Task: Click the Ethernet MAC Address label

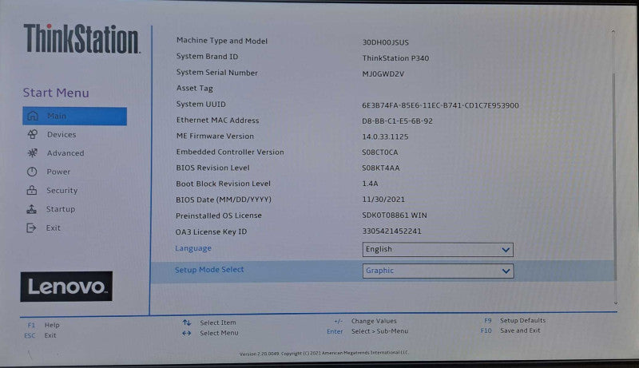Action: [217, 120]
